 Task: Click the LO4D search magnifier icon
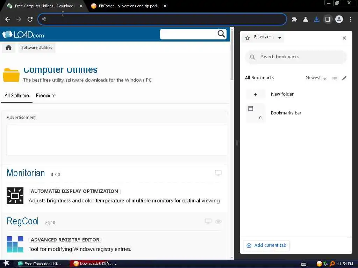221,34
